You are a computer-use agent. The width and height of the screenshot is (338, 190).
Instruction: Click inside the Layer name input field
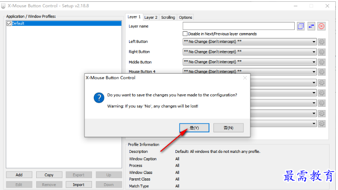(238, 26)
